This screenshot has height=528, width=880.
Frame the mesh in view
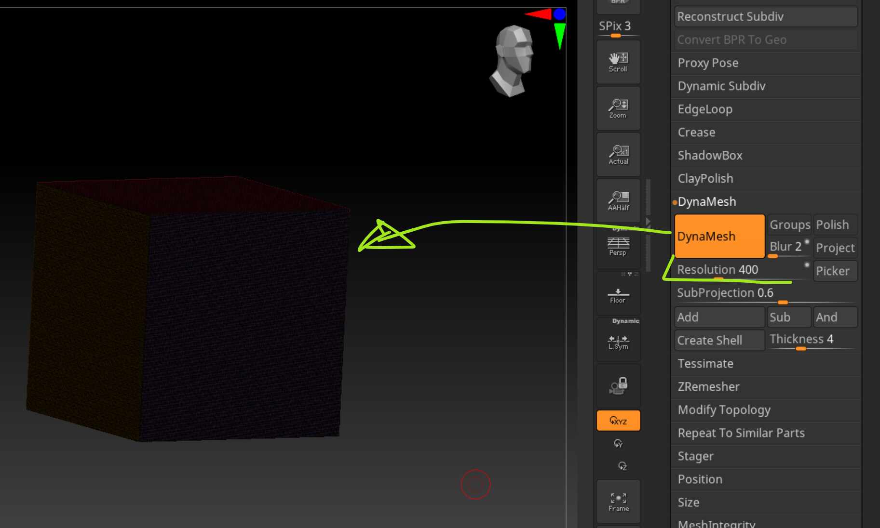tap(618, 502)
